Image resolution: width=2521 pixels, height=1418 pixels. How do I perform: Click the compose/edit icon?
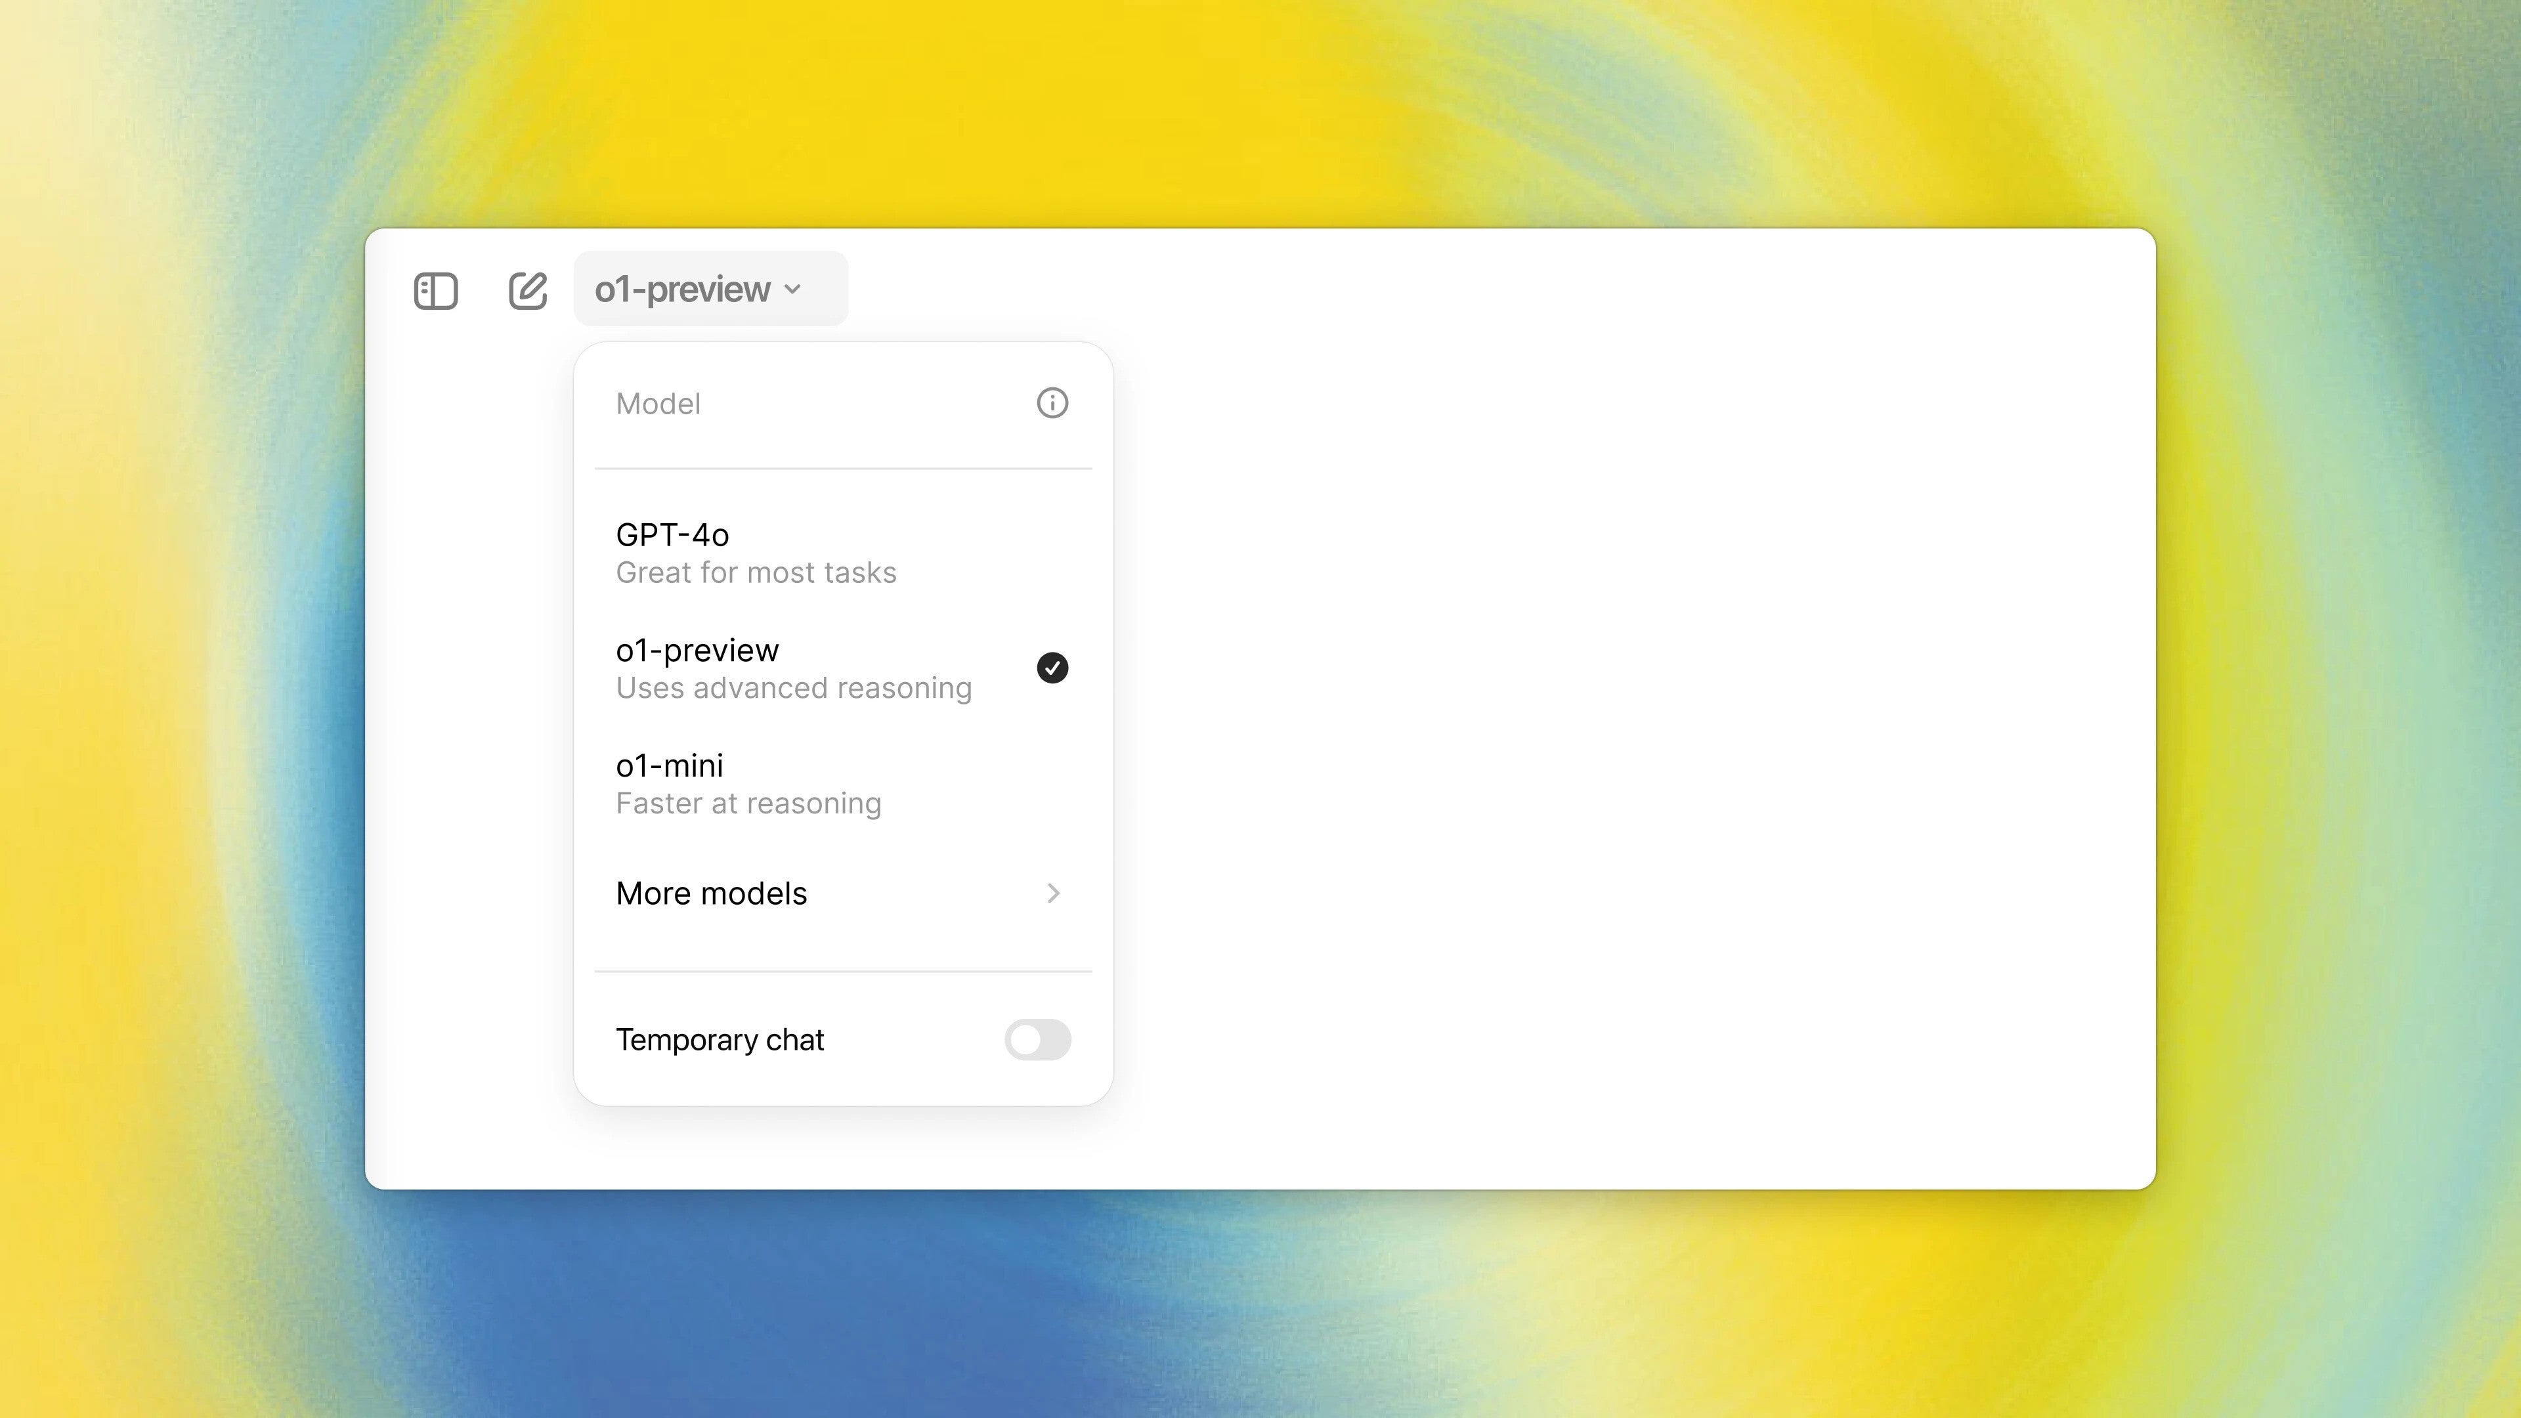(528, 289)
